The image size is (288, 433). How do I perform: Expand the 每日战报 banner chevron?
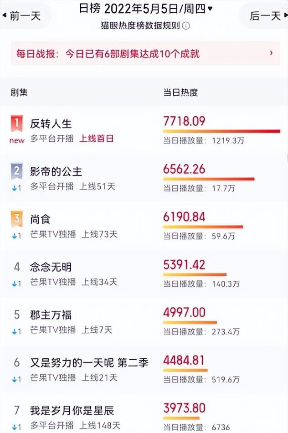(271, 52)
